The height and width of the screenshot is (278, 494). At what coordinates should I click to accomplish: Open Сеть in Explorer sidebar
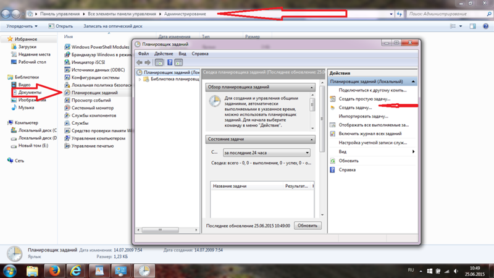tap(16, 161)
